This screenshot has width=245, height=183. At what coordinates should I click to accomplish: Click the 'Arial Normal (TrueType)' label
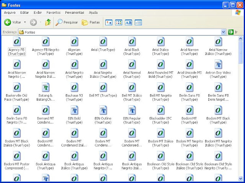(x=132, y=75)
